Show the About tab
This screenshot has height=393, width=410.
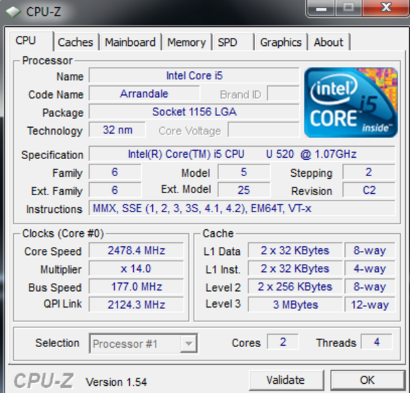329,42
